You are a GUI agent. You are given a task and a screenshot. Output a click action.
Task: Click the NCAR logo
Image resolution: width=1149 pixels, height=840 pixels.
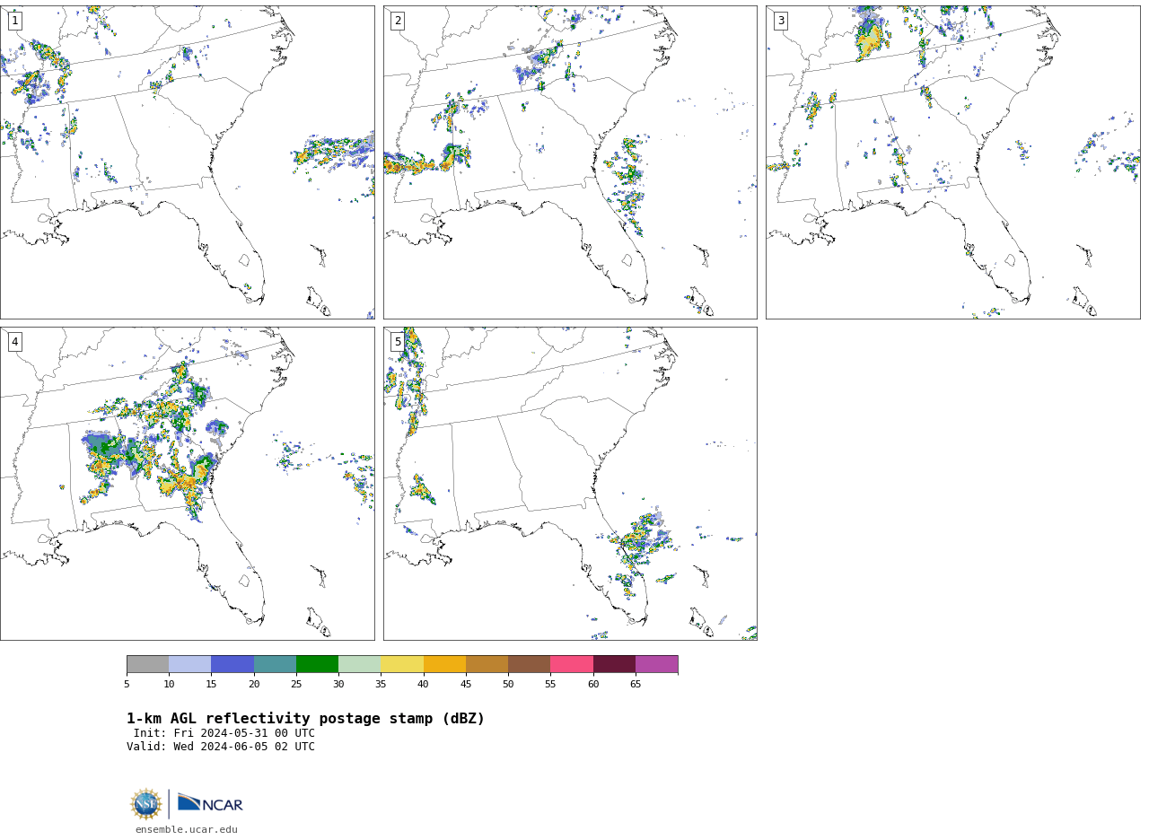tap(210, 803)
